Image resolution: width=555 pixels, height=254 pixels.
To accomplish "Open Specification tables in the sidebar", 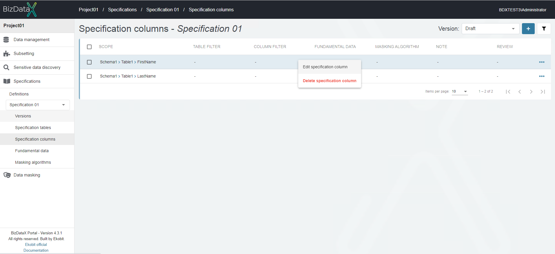I will [37, 128].
